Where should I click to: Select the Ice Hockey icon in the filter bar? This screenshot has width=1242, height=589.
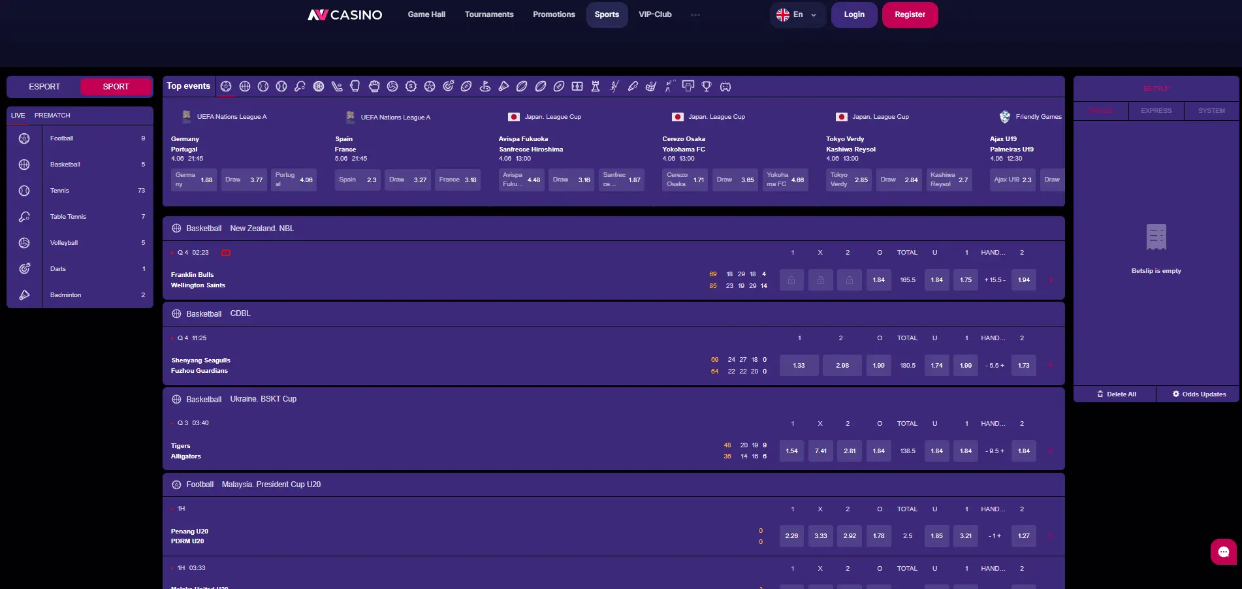point(336,86)
